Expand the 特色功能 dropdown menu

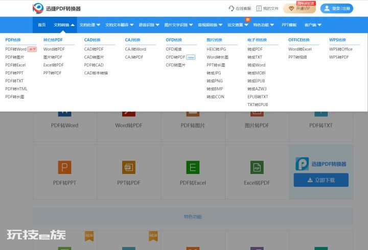[264, 25]
